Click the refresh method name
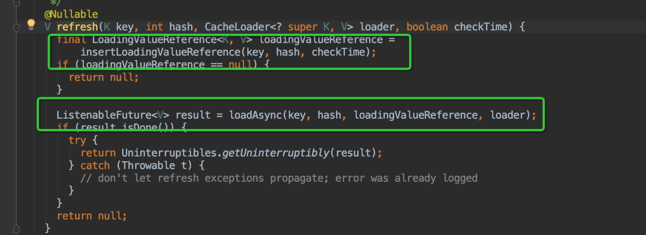 [x=78, y=27]
